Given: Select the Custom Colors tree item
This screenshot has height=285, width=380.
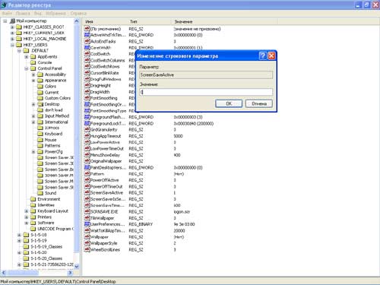Looking at the screenshot, I should tap(58, 98).
